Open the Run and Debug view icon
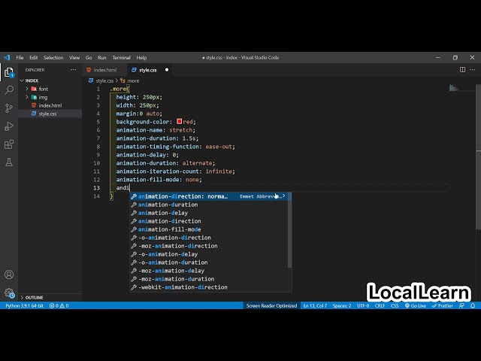 tap(9, 126)
